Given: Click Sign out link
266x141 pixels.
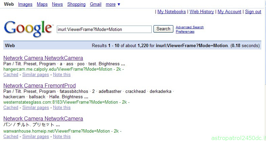Looking at the screenshot, I should pos(253,12).
